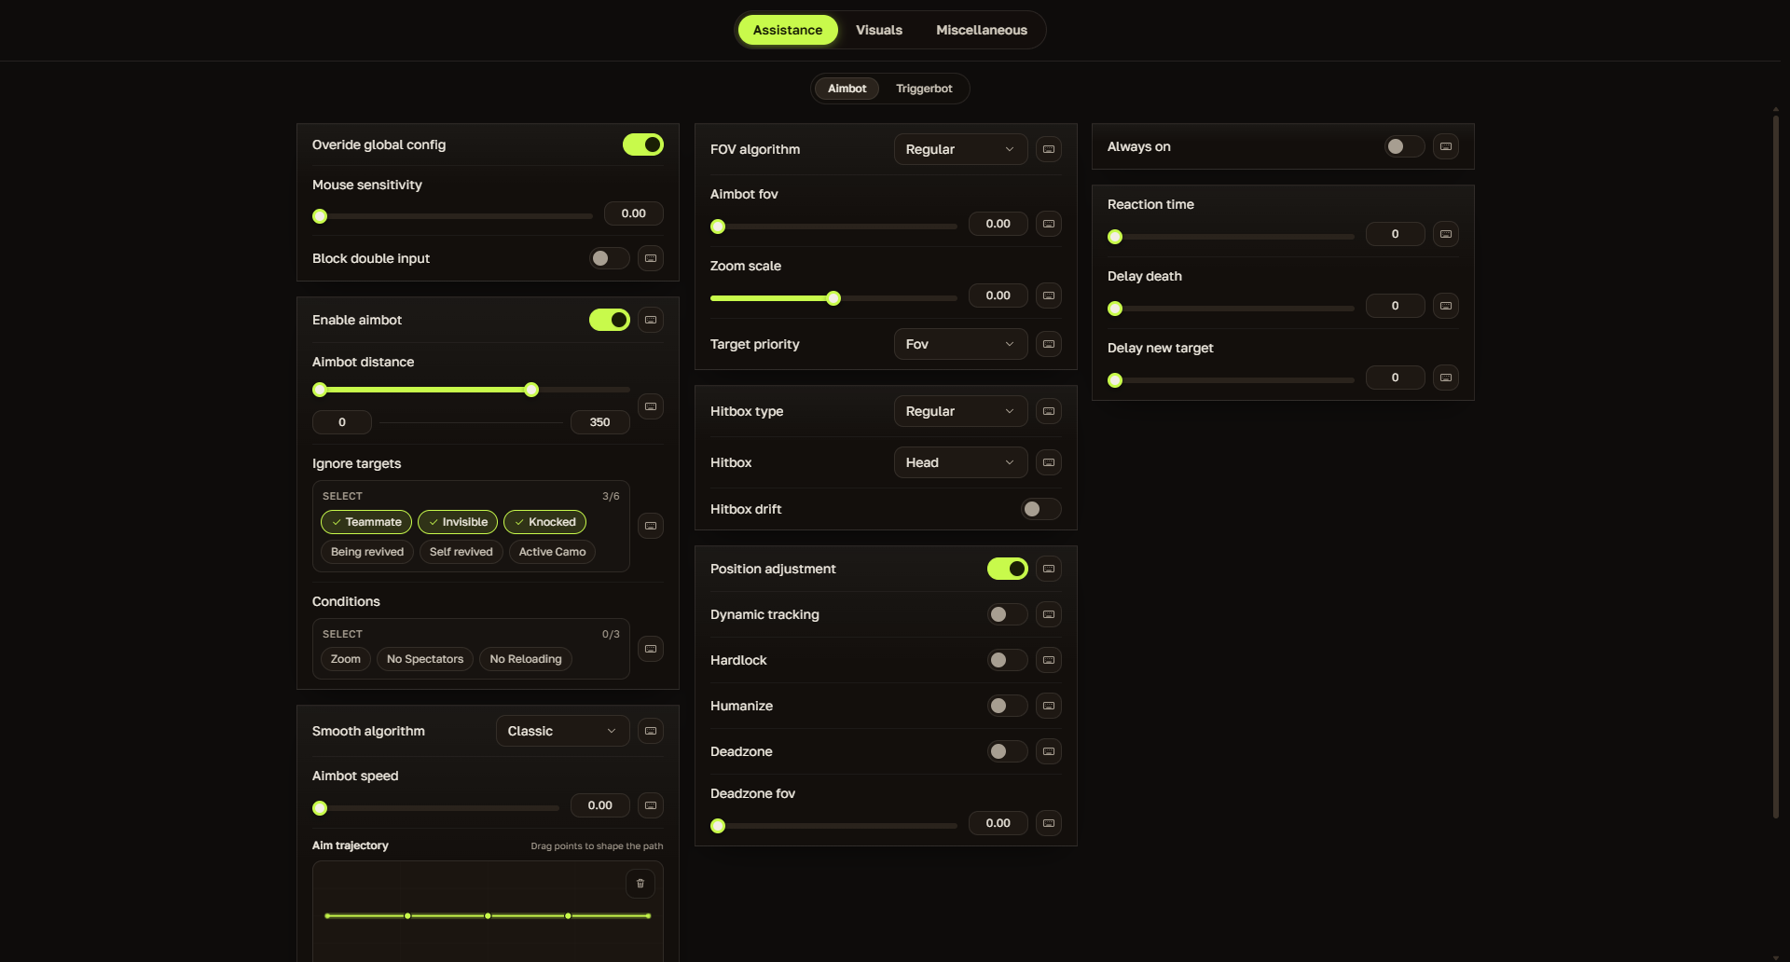Choose the Active Camo chip
1790x962 pixels.
point(553,552)
